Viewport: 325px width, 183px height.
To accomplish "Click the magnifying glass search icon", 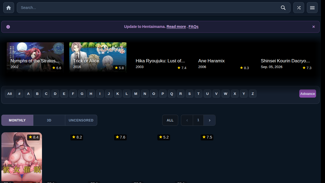I will [283, 8].
